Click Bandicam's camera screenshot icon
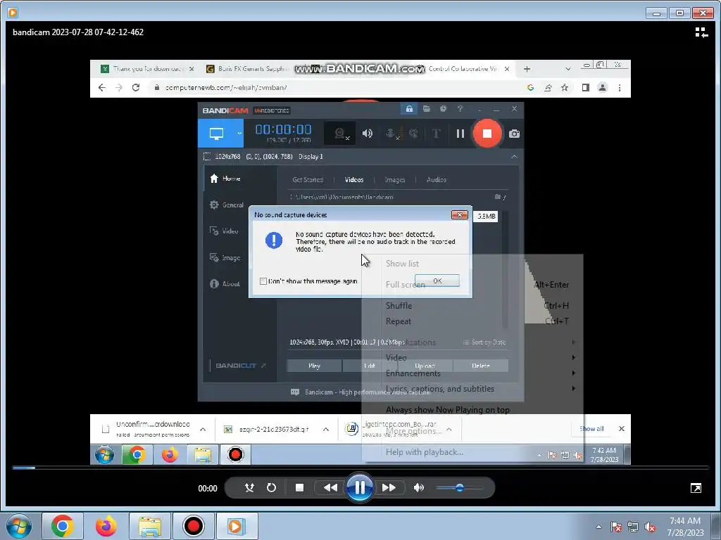The image size is (721, 540). (x=514, y=134)
